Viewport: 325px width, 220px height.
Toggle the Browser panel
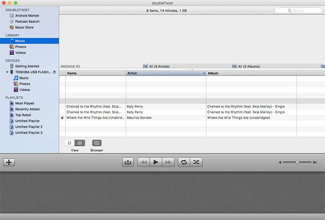click(x=97, y=143)
